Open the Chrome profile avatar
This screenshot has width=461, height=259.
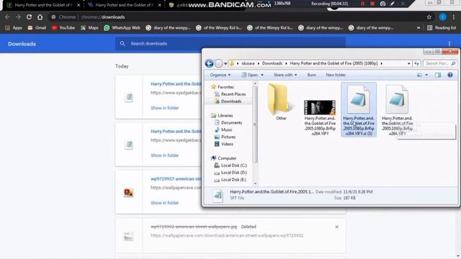click(442, 17)
